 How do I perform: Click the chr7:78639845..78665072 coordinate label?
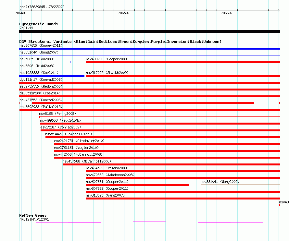[42, 7]
